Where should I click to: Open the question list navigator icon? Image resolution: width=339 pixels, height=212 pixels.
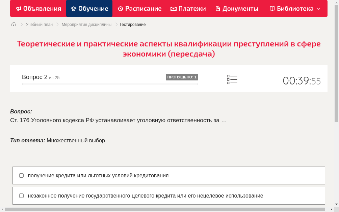(x=232, y=79)
